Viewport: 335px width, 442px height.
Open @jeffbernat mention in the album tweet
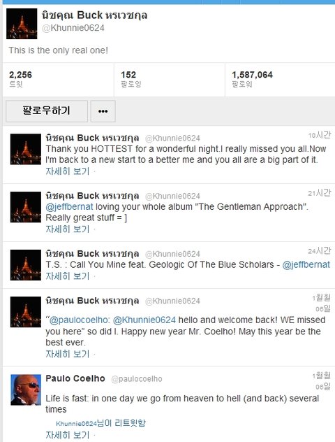click(x=69, y=206)
